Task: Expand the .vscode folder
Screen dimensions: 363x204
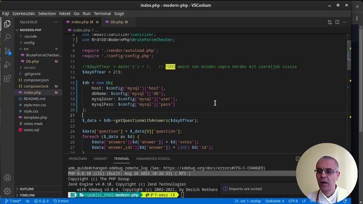Action: tap(30, 36)
